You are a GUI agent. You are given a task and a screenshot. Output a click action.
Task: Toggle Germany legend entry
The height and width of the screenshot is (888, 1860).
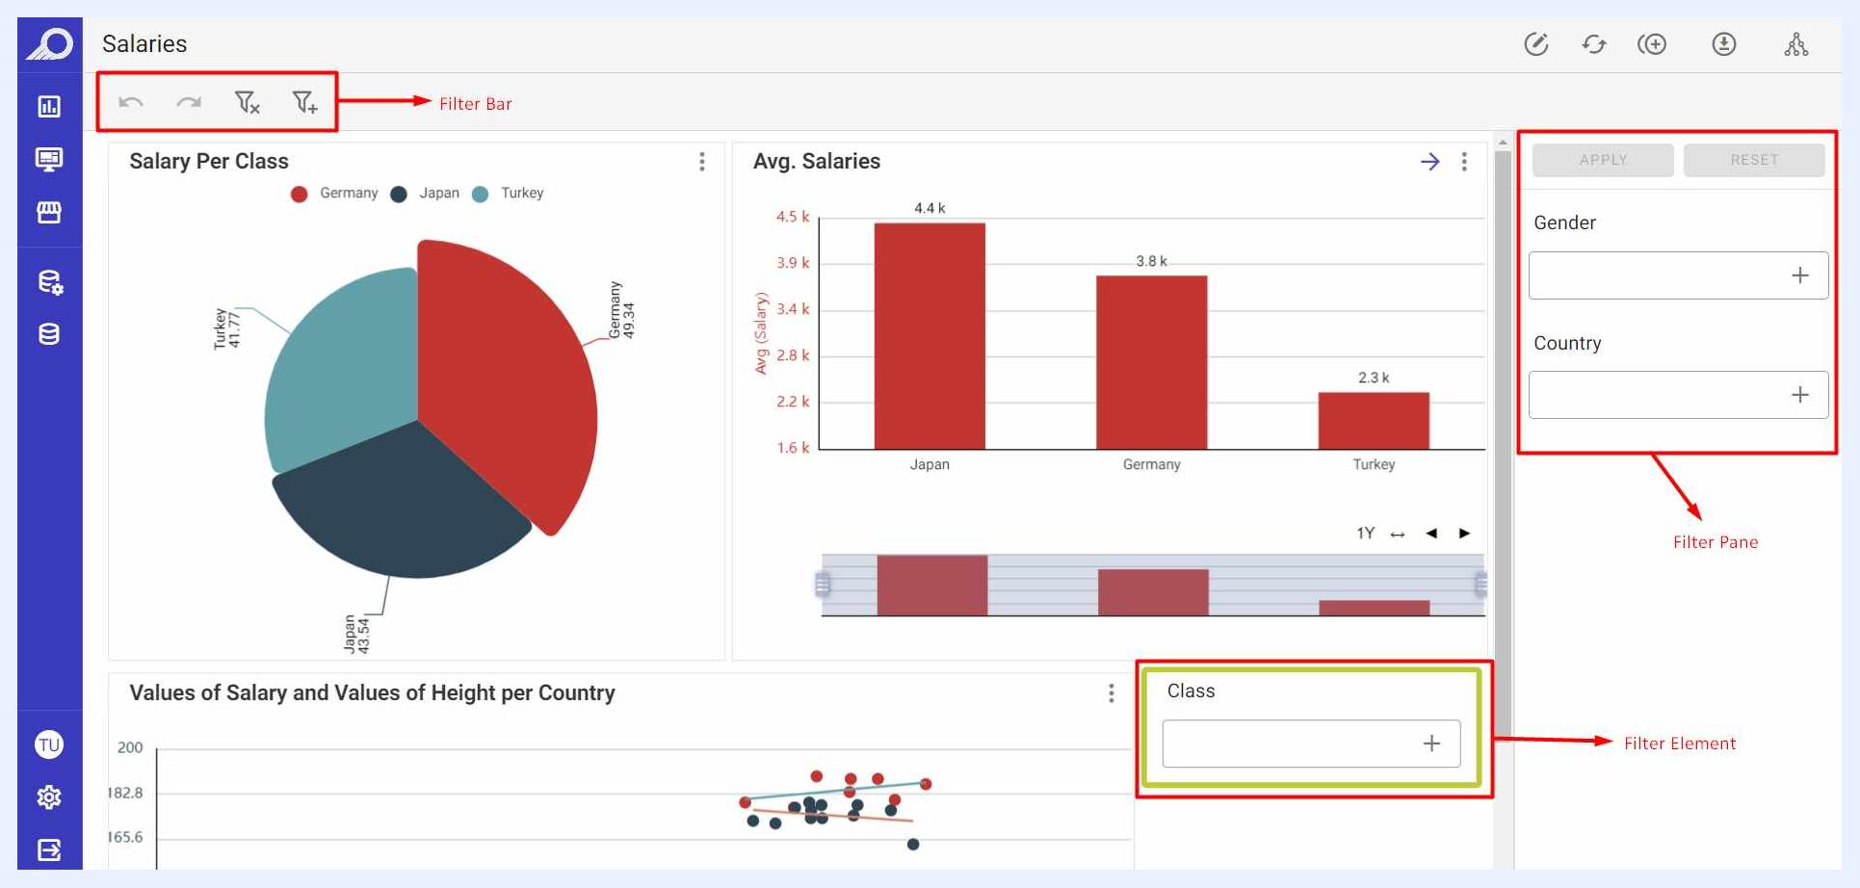(x=334, y=194)
